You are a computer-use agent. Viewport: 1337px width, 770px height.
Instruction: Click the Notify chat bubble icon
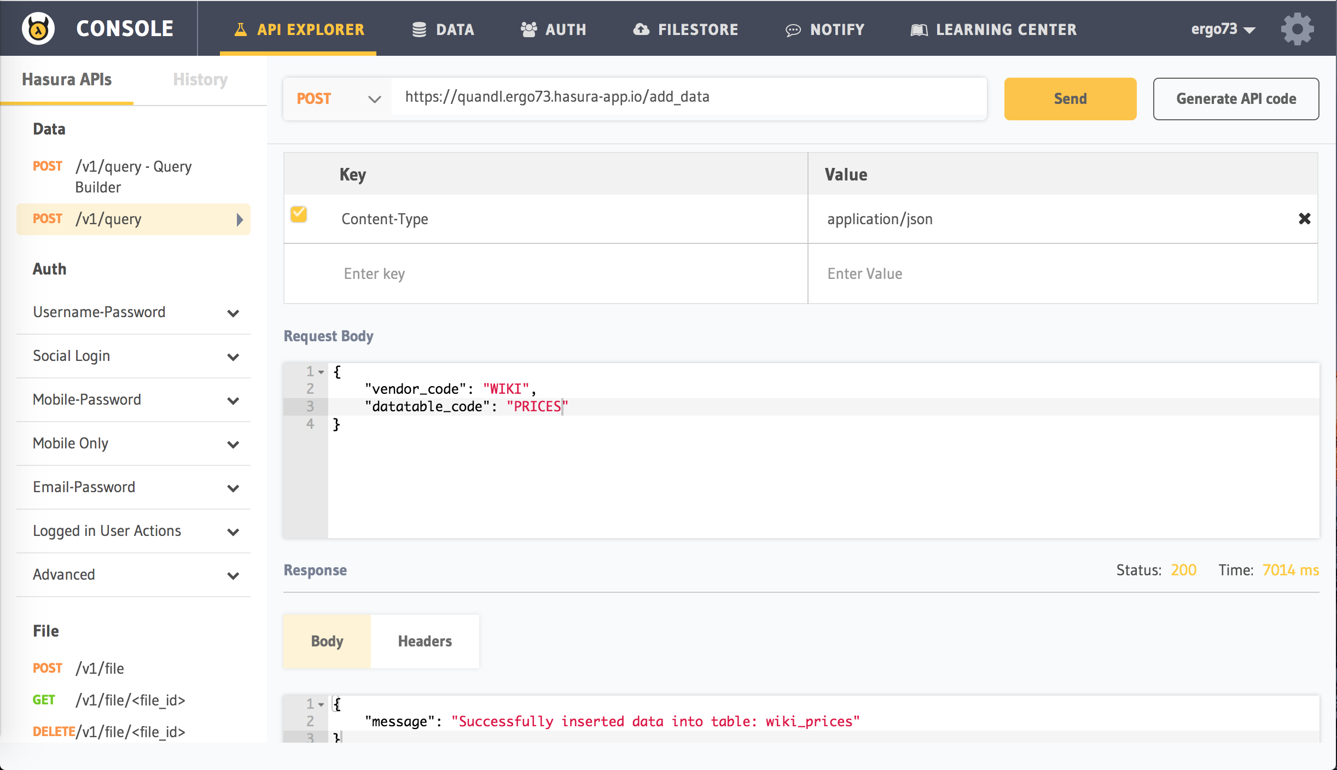[793, 30]
